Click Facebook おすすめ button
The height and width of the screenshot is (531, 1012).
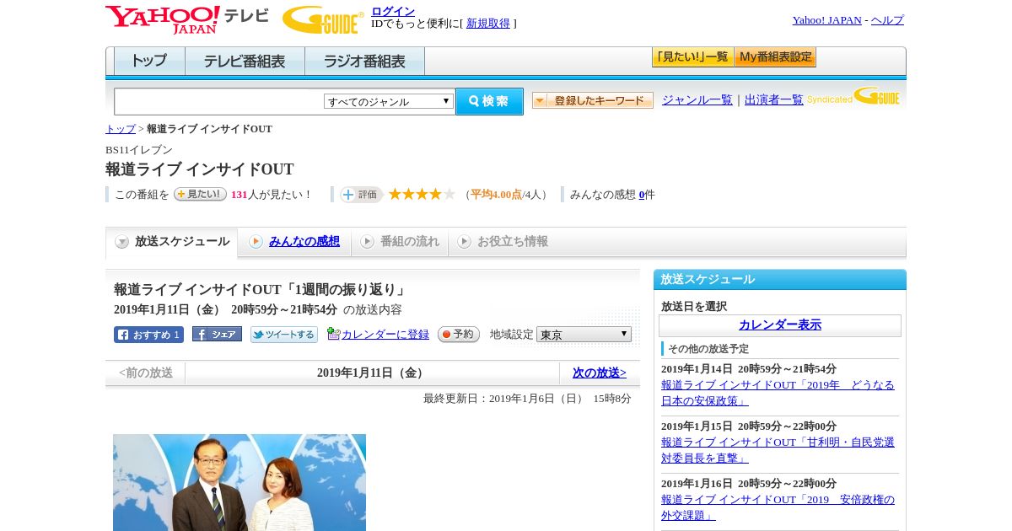[x=148, y=335]
